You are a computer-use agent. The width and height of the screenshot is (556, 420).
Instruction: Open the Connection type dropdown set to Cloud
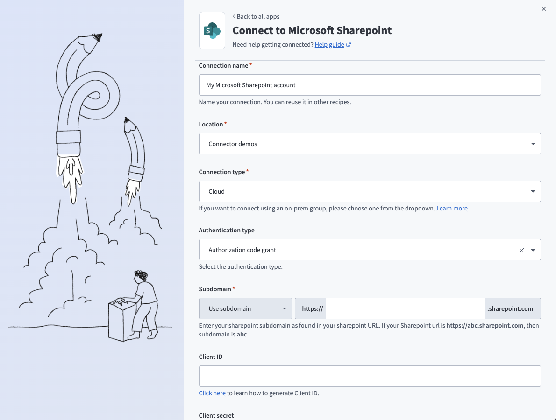pyautogui.click(x=369, y=191)
